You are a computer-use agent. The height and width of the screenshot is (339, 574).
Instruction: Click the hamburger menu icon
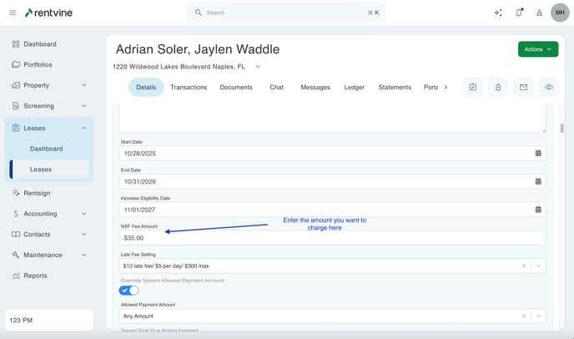point(13,13)
